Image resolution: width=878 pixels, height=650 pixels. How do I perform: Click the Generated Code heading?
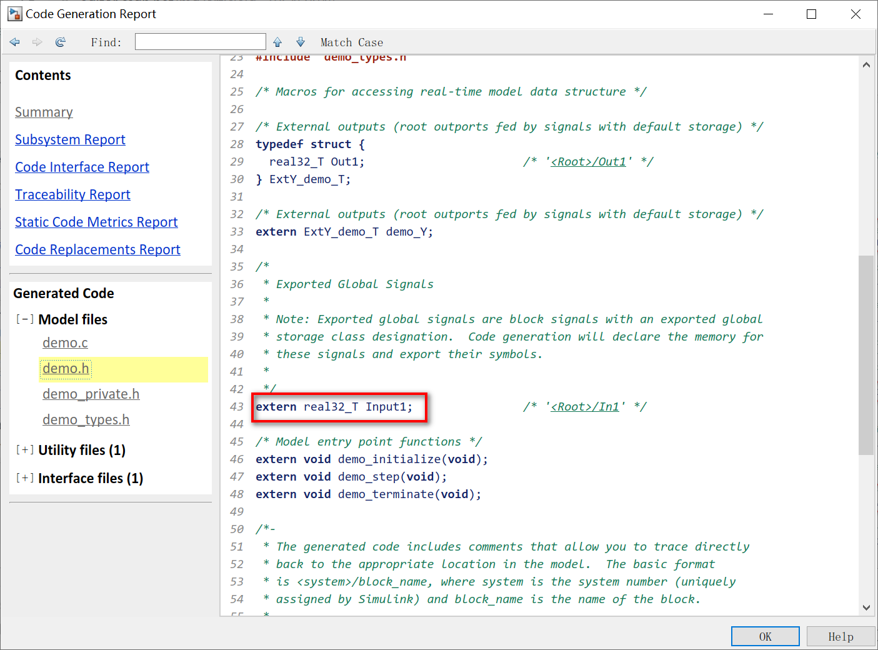(64, 293)
